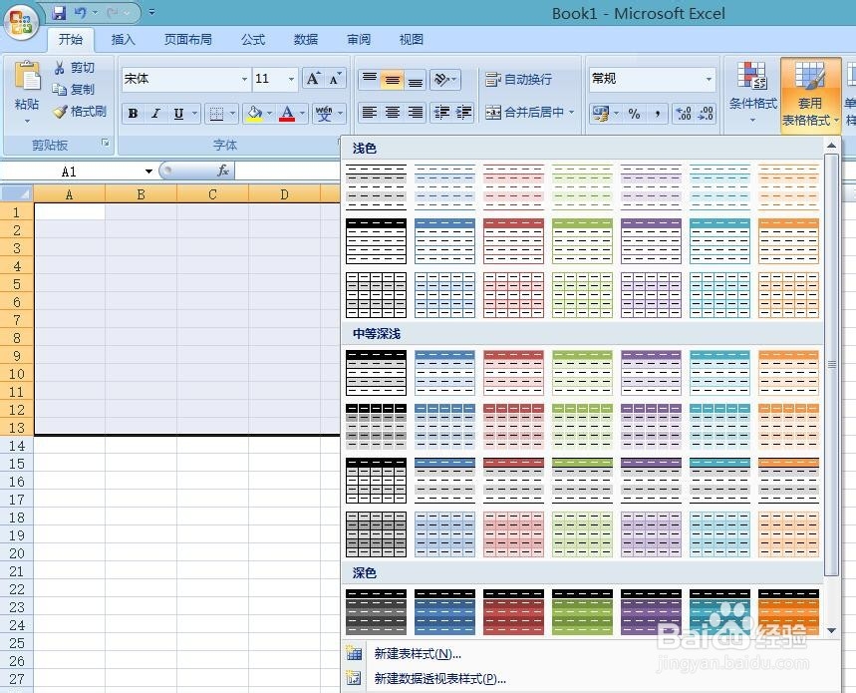Click the Name Box showing A1
856x693 pixels.
tap(71, 172)
